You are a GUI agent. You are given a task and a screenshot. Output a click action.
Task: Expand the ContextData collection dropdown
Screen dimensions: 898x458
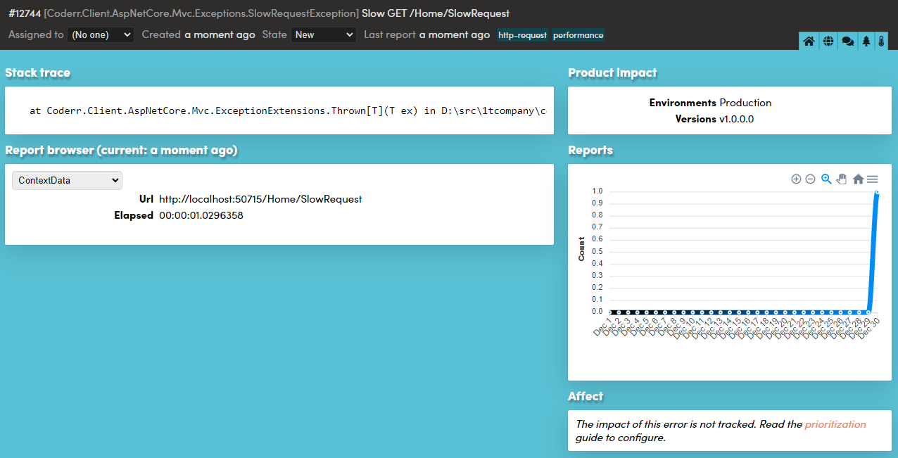click(67, 180)
